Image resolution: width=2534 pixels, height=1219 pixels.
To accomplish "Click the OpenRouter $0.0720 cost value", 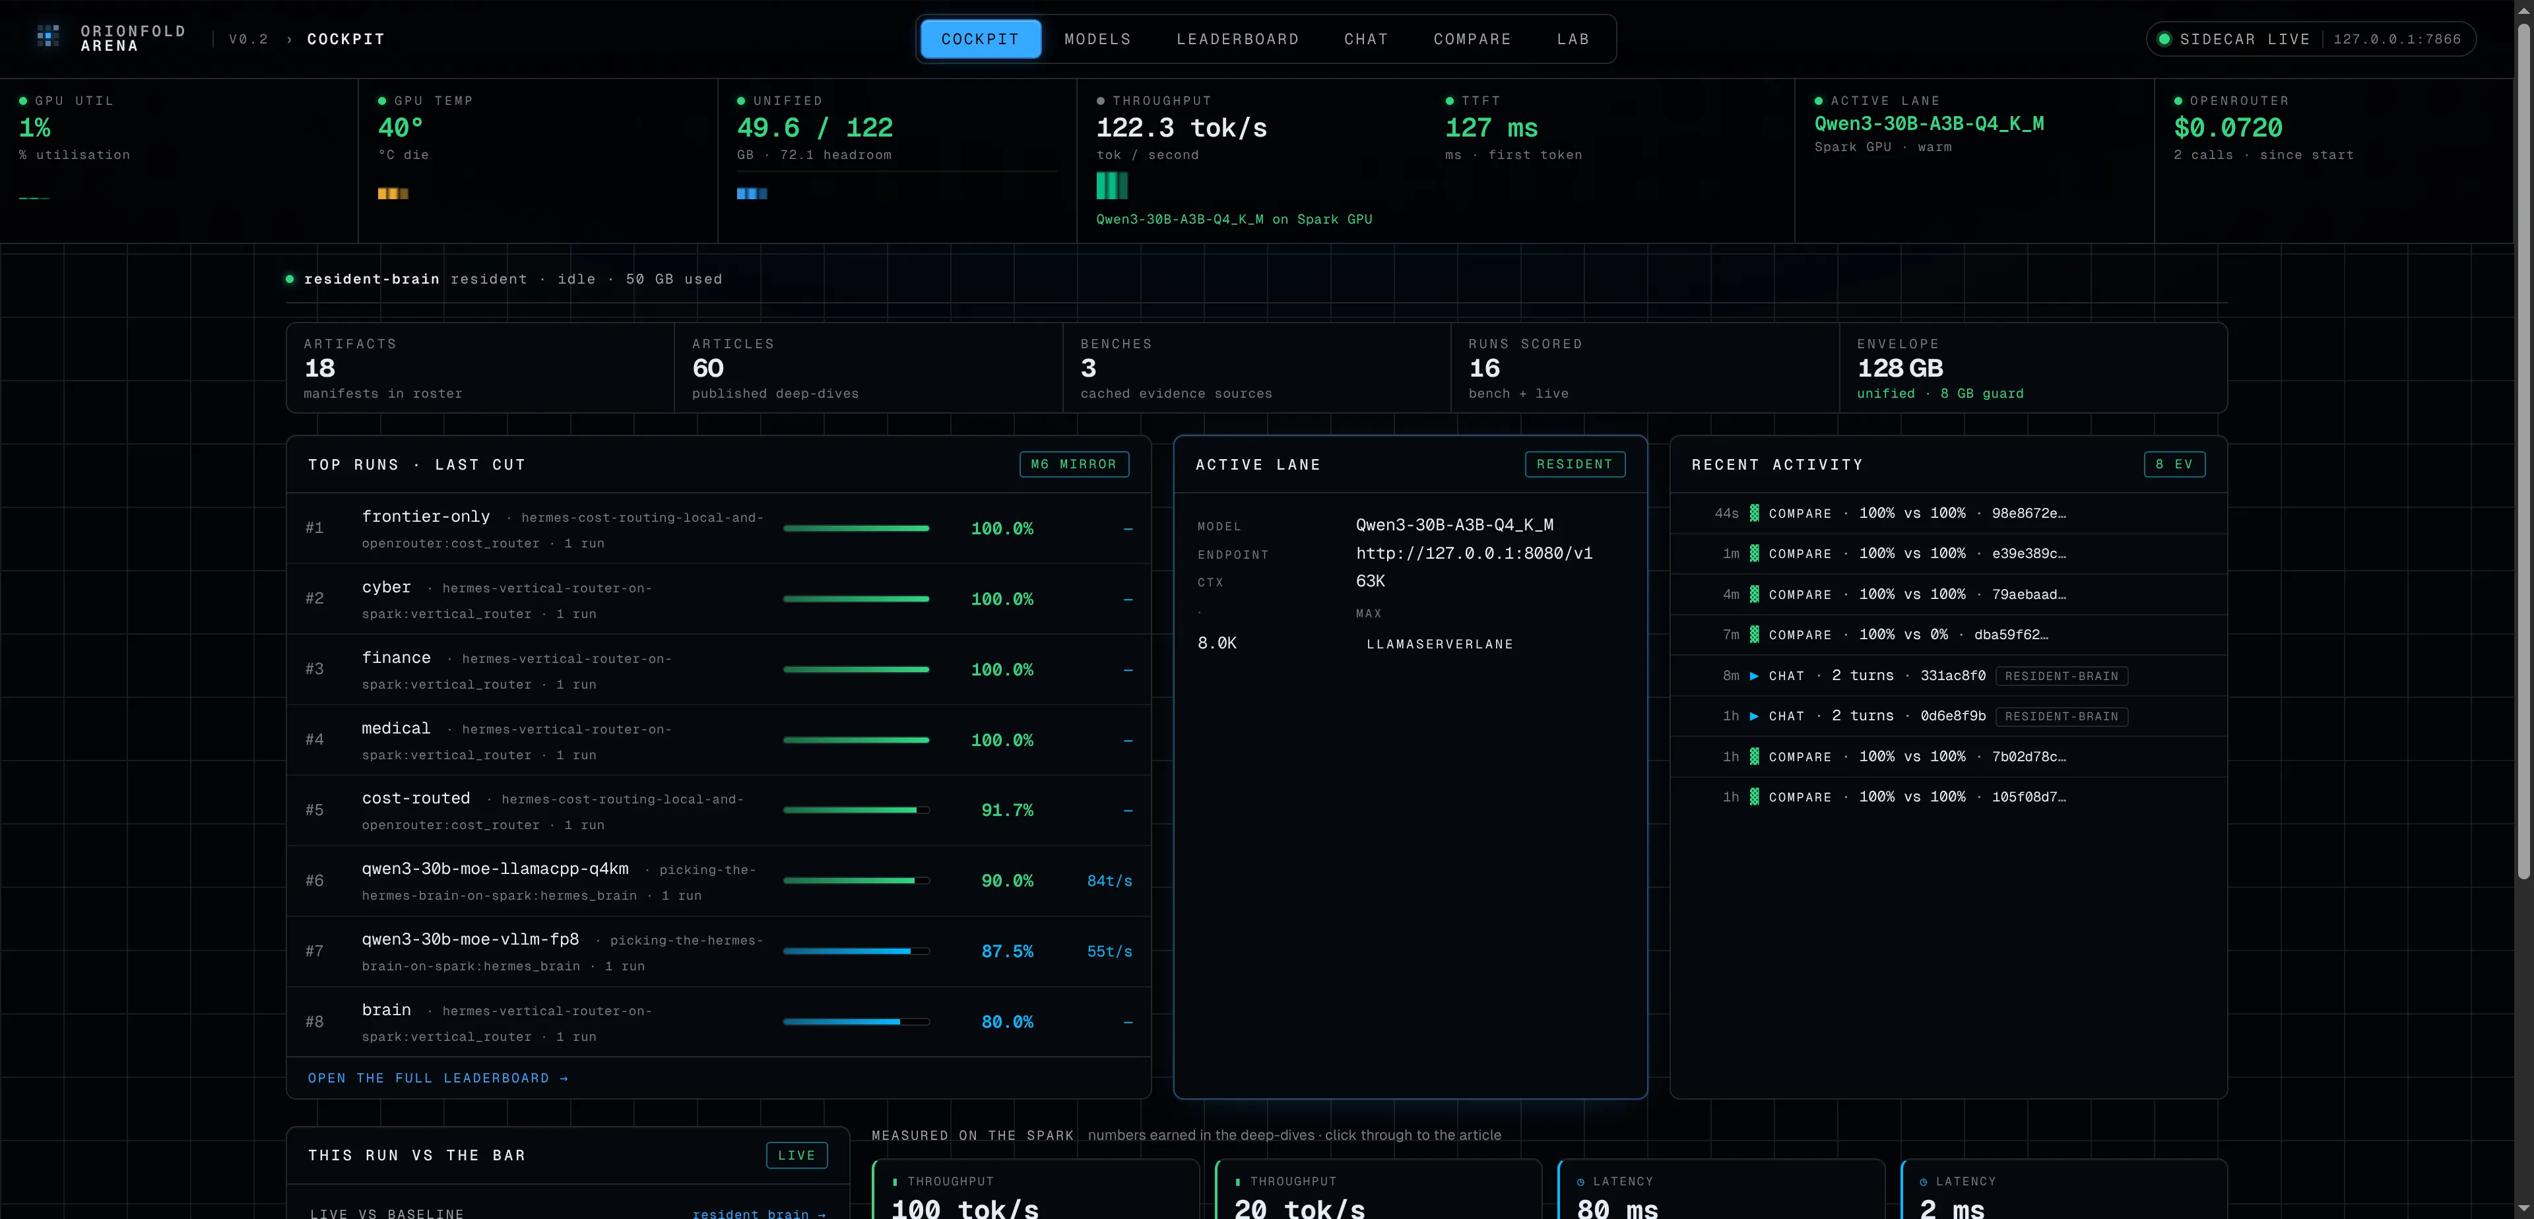I will [2228, 128].
